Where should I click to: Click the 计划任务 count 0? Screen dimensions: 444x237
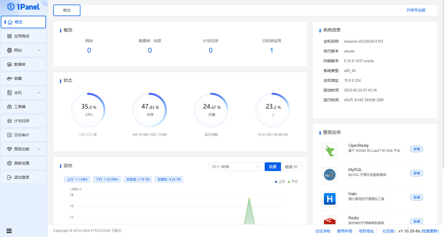click(211, 50)
